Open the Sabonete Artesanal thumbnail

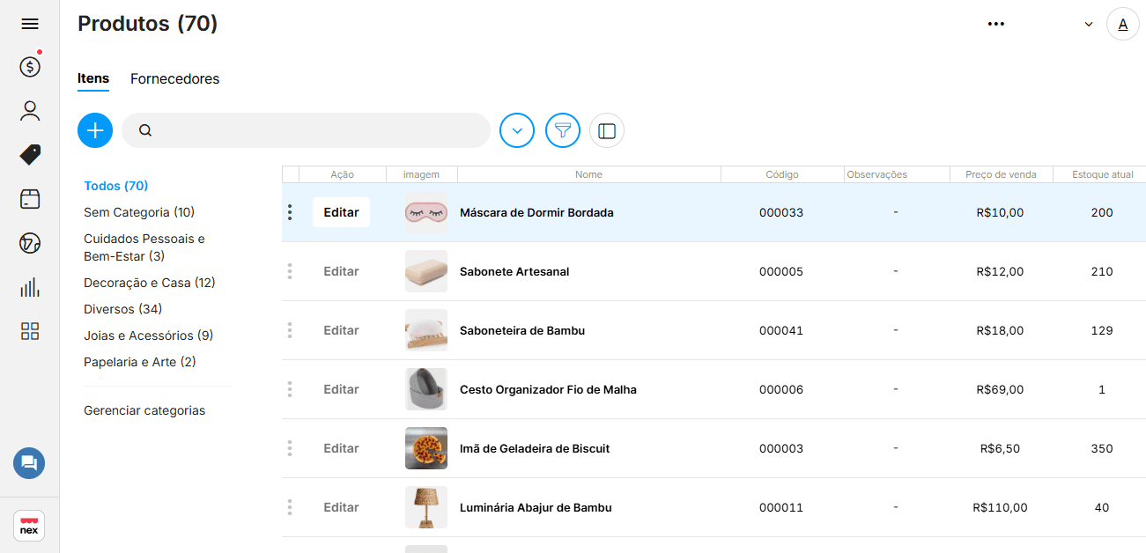coord(426,271)
